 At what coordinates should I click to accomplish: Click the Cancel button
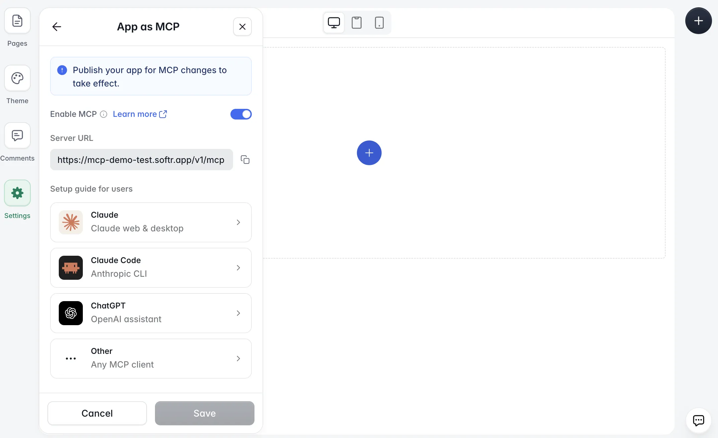pyautogui.click(x=97, y=413)
